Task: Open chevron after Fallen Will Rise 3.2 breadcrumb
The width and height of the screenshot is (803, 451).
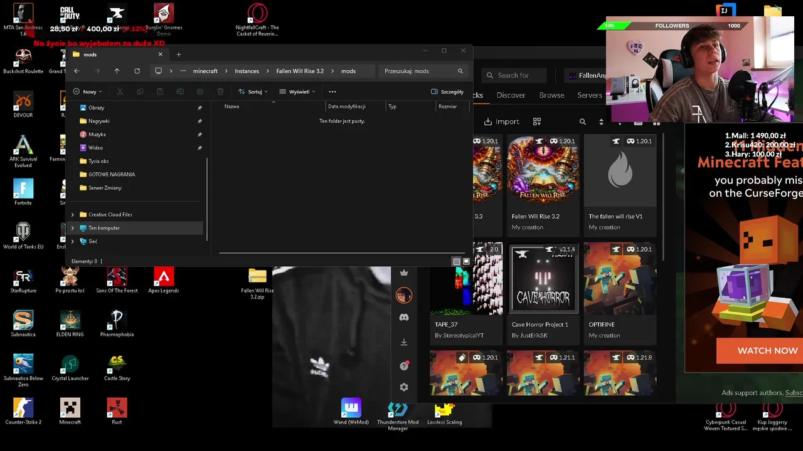Action: click(x=332, y=71)
